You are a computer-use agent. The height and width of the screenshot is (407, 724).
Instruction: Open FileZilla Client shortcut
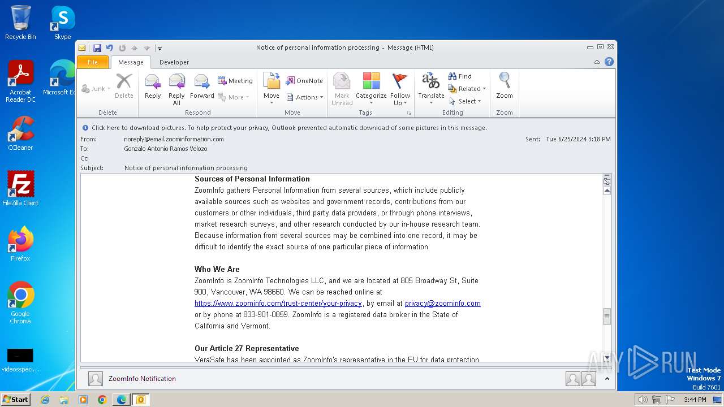20,189
